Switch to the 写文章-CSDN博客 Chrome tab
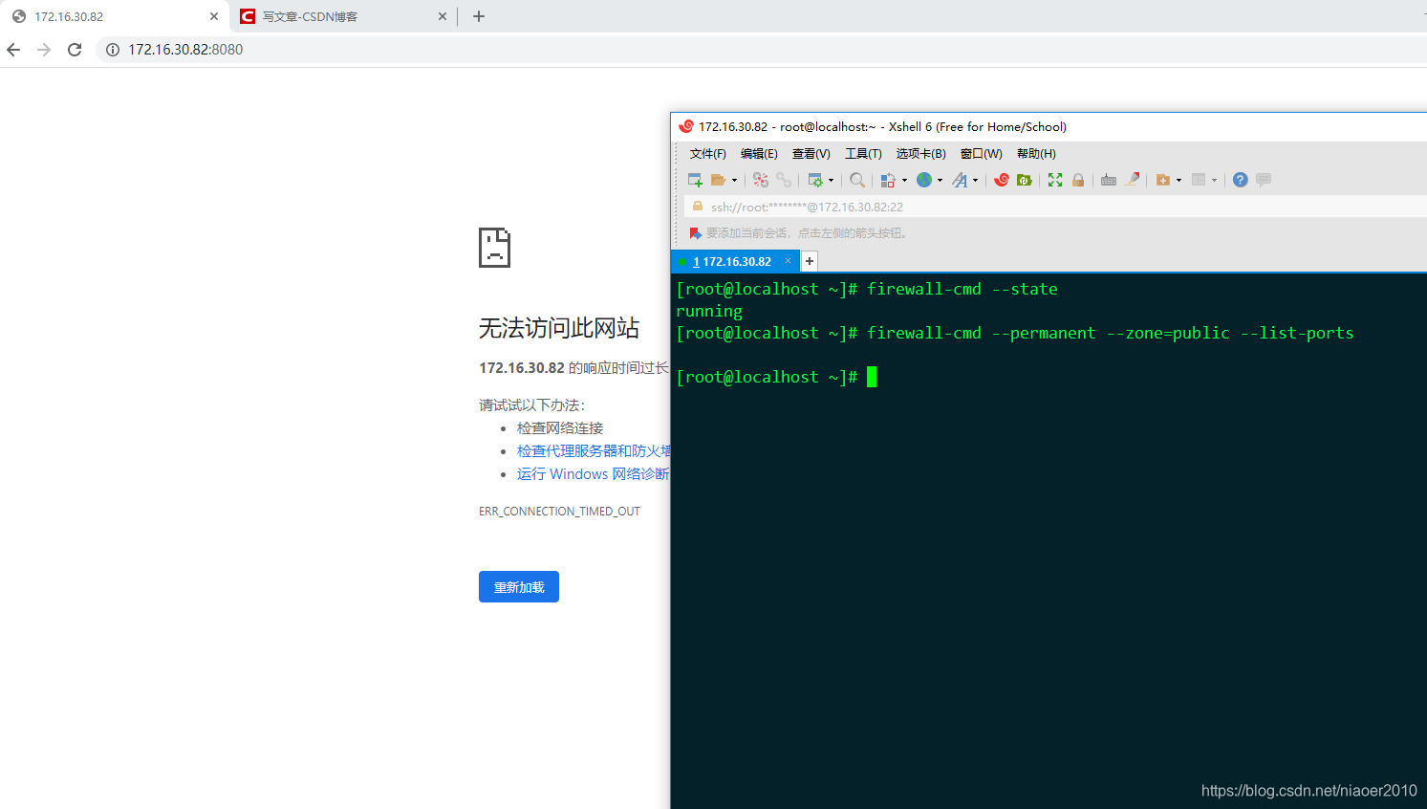This screenshot has width=1427, height=809. point(344,16)
